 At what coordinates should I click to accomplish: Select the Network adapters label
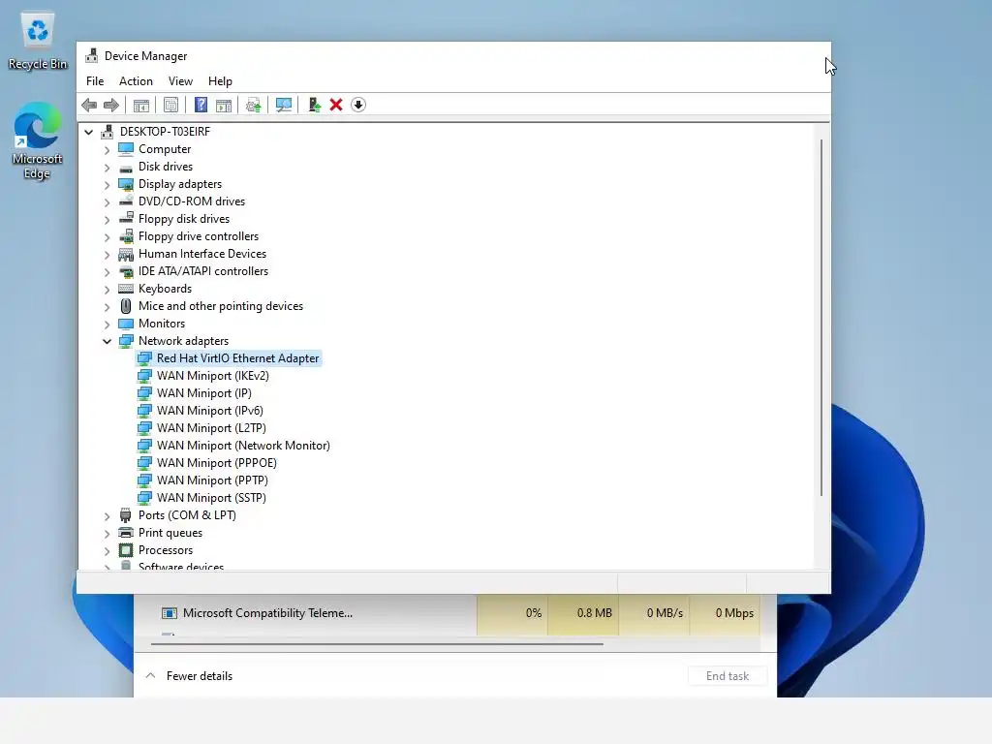click(x=183, y=341)
